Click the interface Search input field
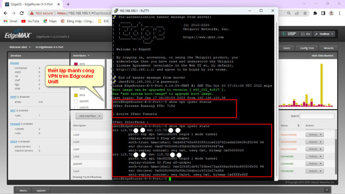 coord(317,116)
